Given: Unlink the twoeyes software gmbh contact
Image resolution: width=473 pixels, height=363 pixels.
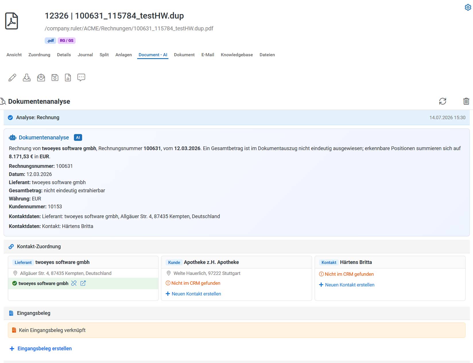Looking at the screenshot, I should (x=74, y=283).
